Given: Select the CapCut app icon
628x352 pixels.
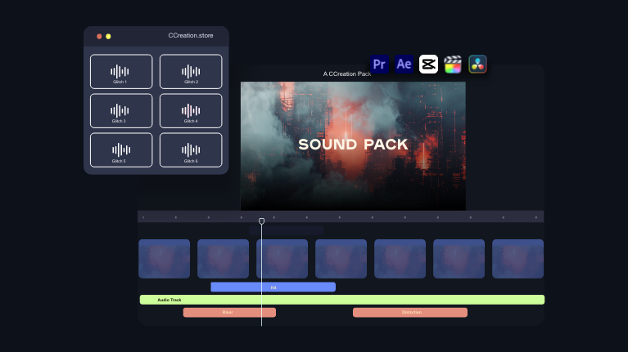Looking at the screenshot, I should (x=428, y=64).
